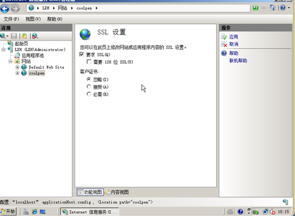Collapse the LXH server node

coord(4,50)
